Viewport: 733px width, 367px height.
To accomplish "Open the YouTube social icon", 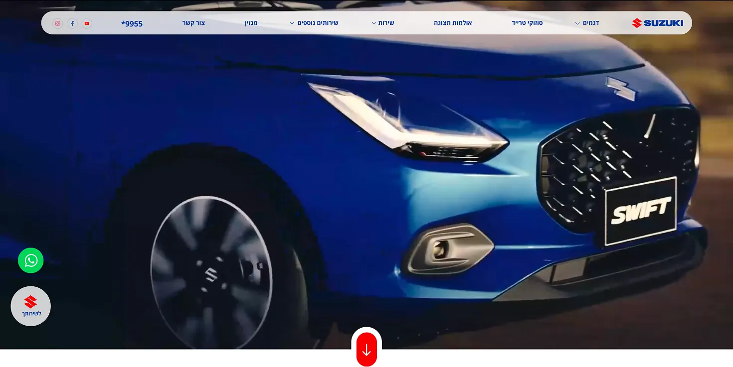I will [x=87, y=23].
